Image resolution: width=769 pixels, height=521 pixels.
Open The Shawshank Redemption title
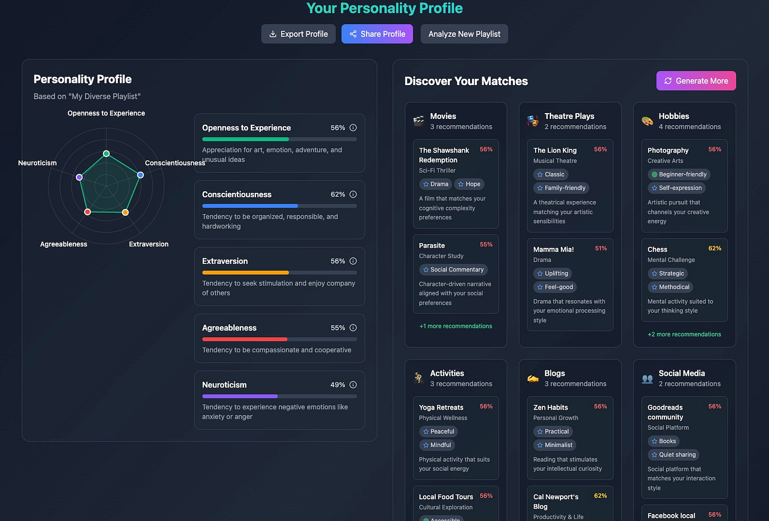444,155
